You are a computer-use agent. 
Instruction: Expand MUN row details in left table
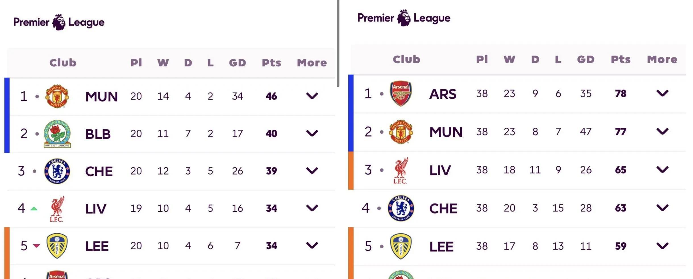(x=312, y=96)
